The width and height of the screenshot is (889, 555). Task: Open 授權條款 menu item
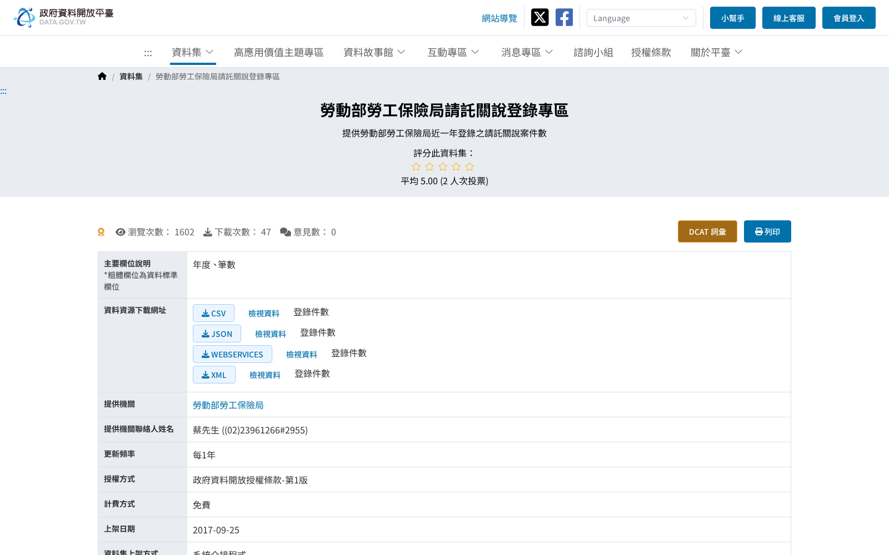651,52
